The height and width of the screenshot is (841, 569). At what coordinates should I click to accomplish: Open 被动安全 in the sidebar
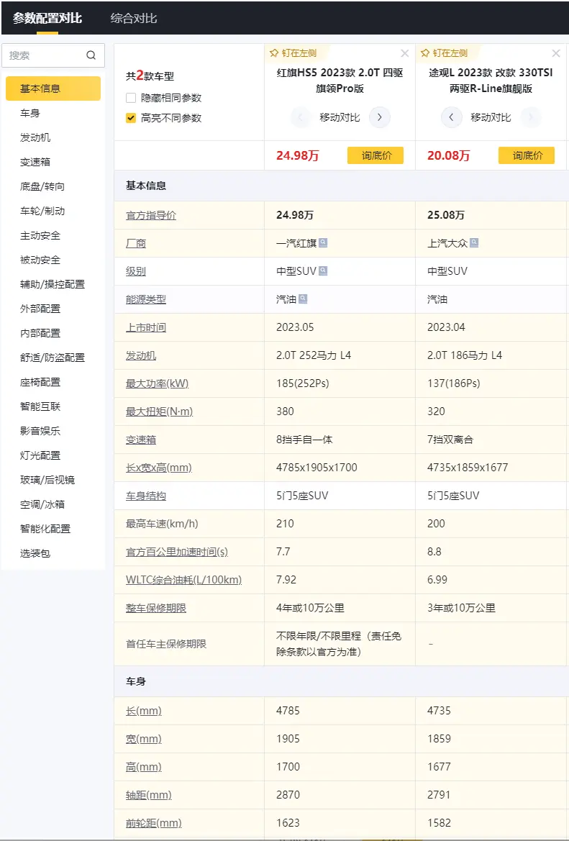pos(40,260)
